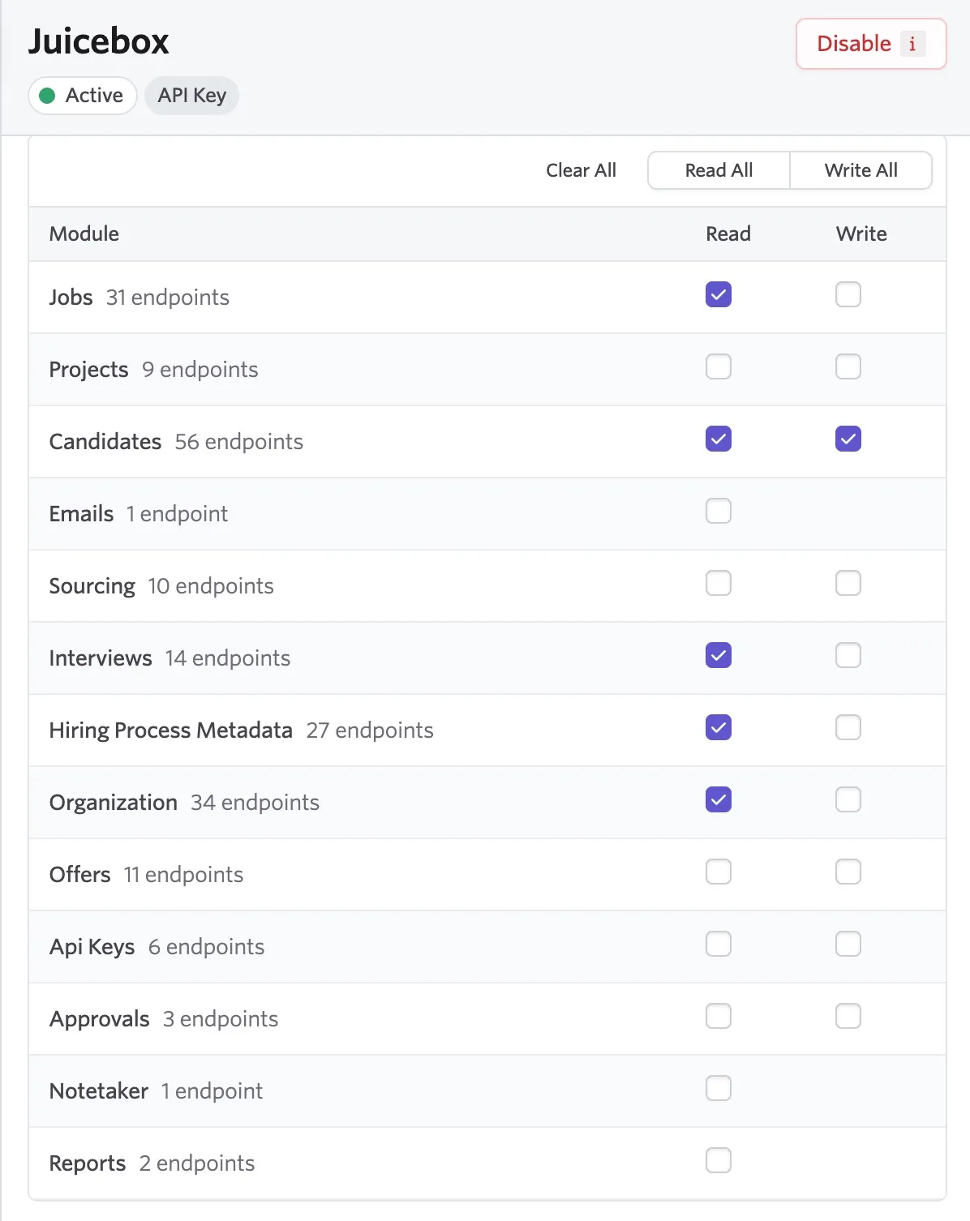Image resolution: width=970 pixels, height=1221 pixels.
Task: Click the Notetaker module name
Action: (99, 1091)
